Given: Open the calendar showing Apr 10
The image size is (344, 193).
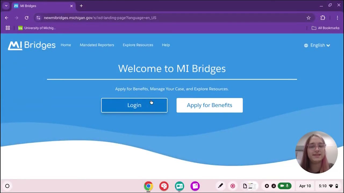Looking at the screenshot, I should (x=305, y=186).
